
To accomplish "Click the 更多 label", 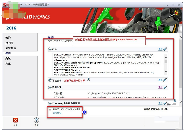I will 169,104.
